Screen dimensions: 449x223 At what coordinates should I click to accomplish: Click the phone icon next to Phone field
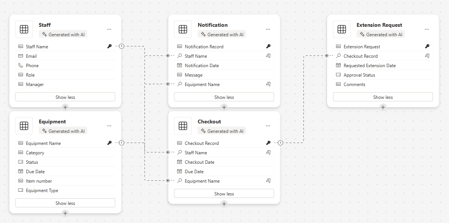click(20, 65)
